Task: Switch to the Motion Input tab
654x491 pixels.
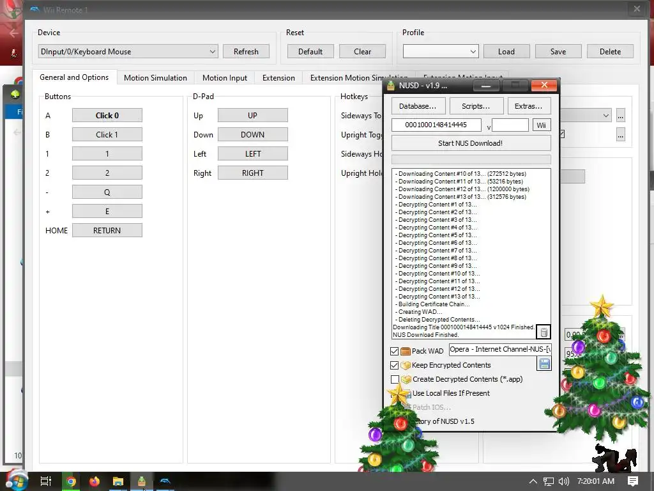Action: (224, 77)
